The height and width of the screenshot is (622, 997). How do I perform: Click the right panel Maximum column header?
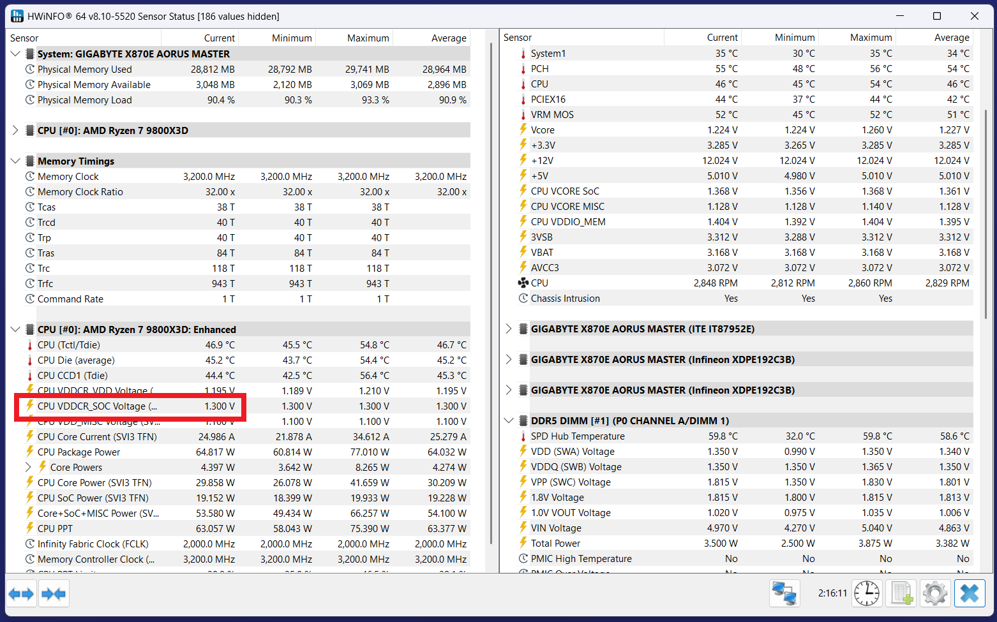point(857,38)
